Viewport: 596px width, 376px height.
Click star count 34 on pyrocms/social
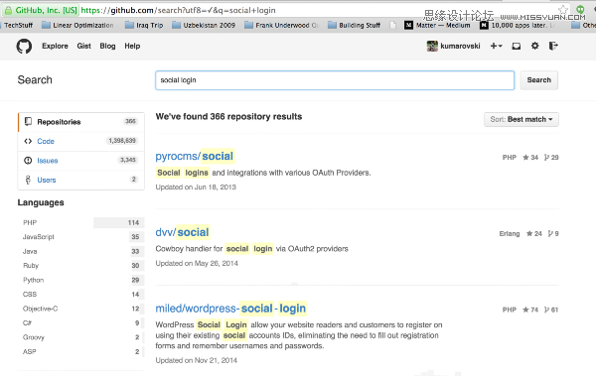tap(530, 157)
